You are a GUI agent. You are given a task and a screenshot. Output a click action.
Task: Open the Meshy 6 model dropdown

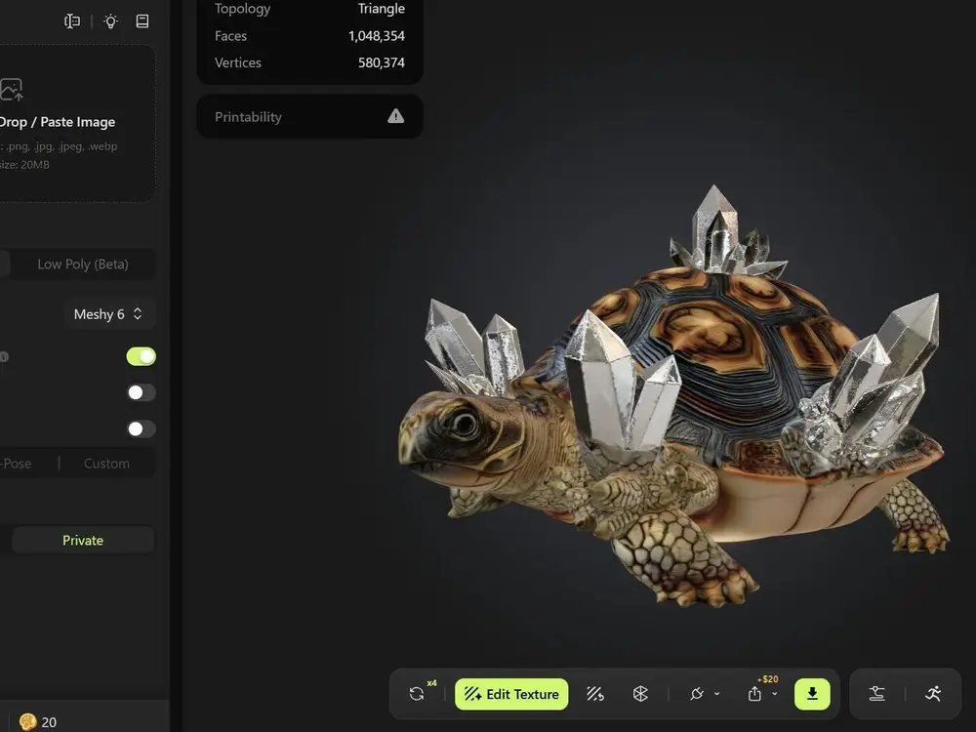[108, 313]
